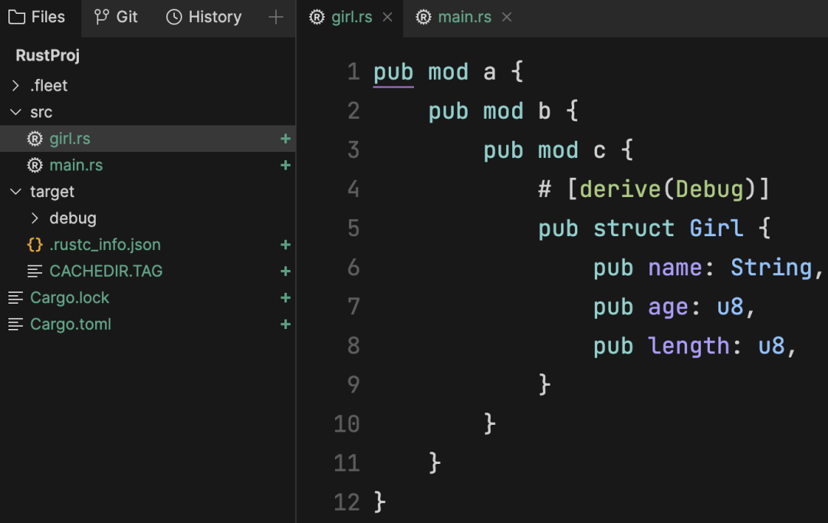Viewport: 828px width, 523px height.
Task: Click Rust file icon next to main.rs in tree
Action: [x=34, y=166]
